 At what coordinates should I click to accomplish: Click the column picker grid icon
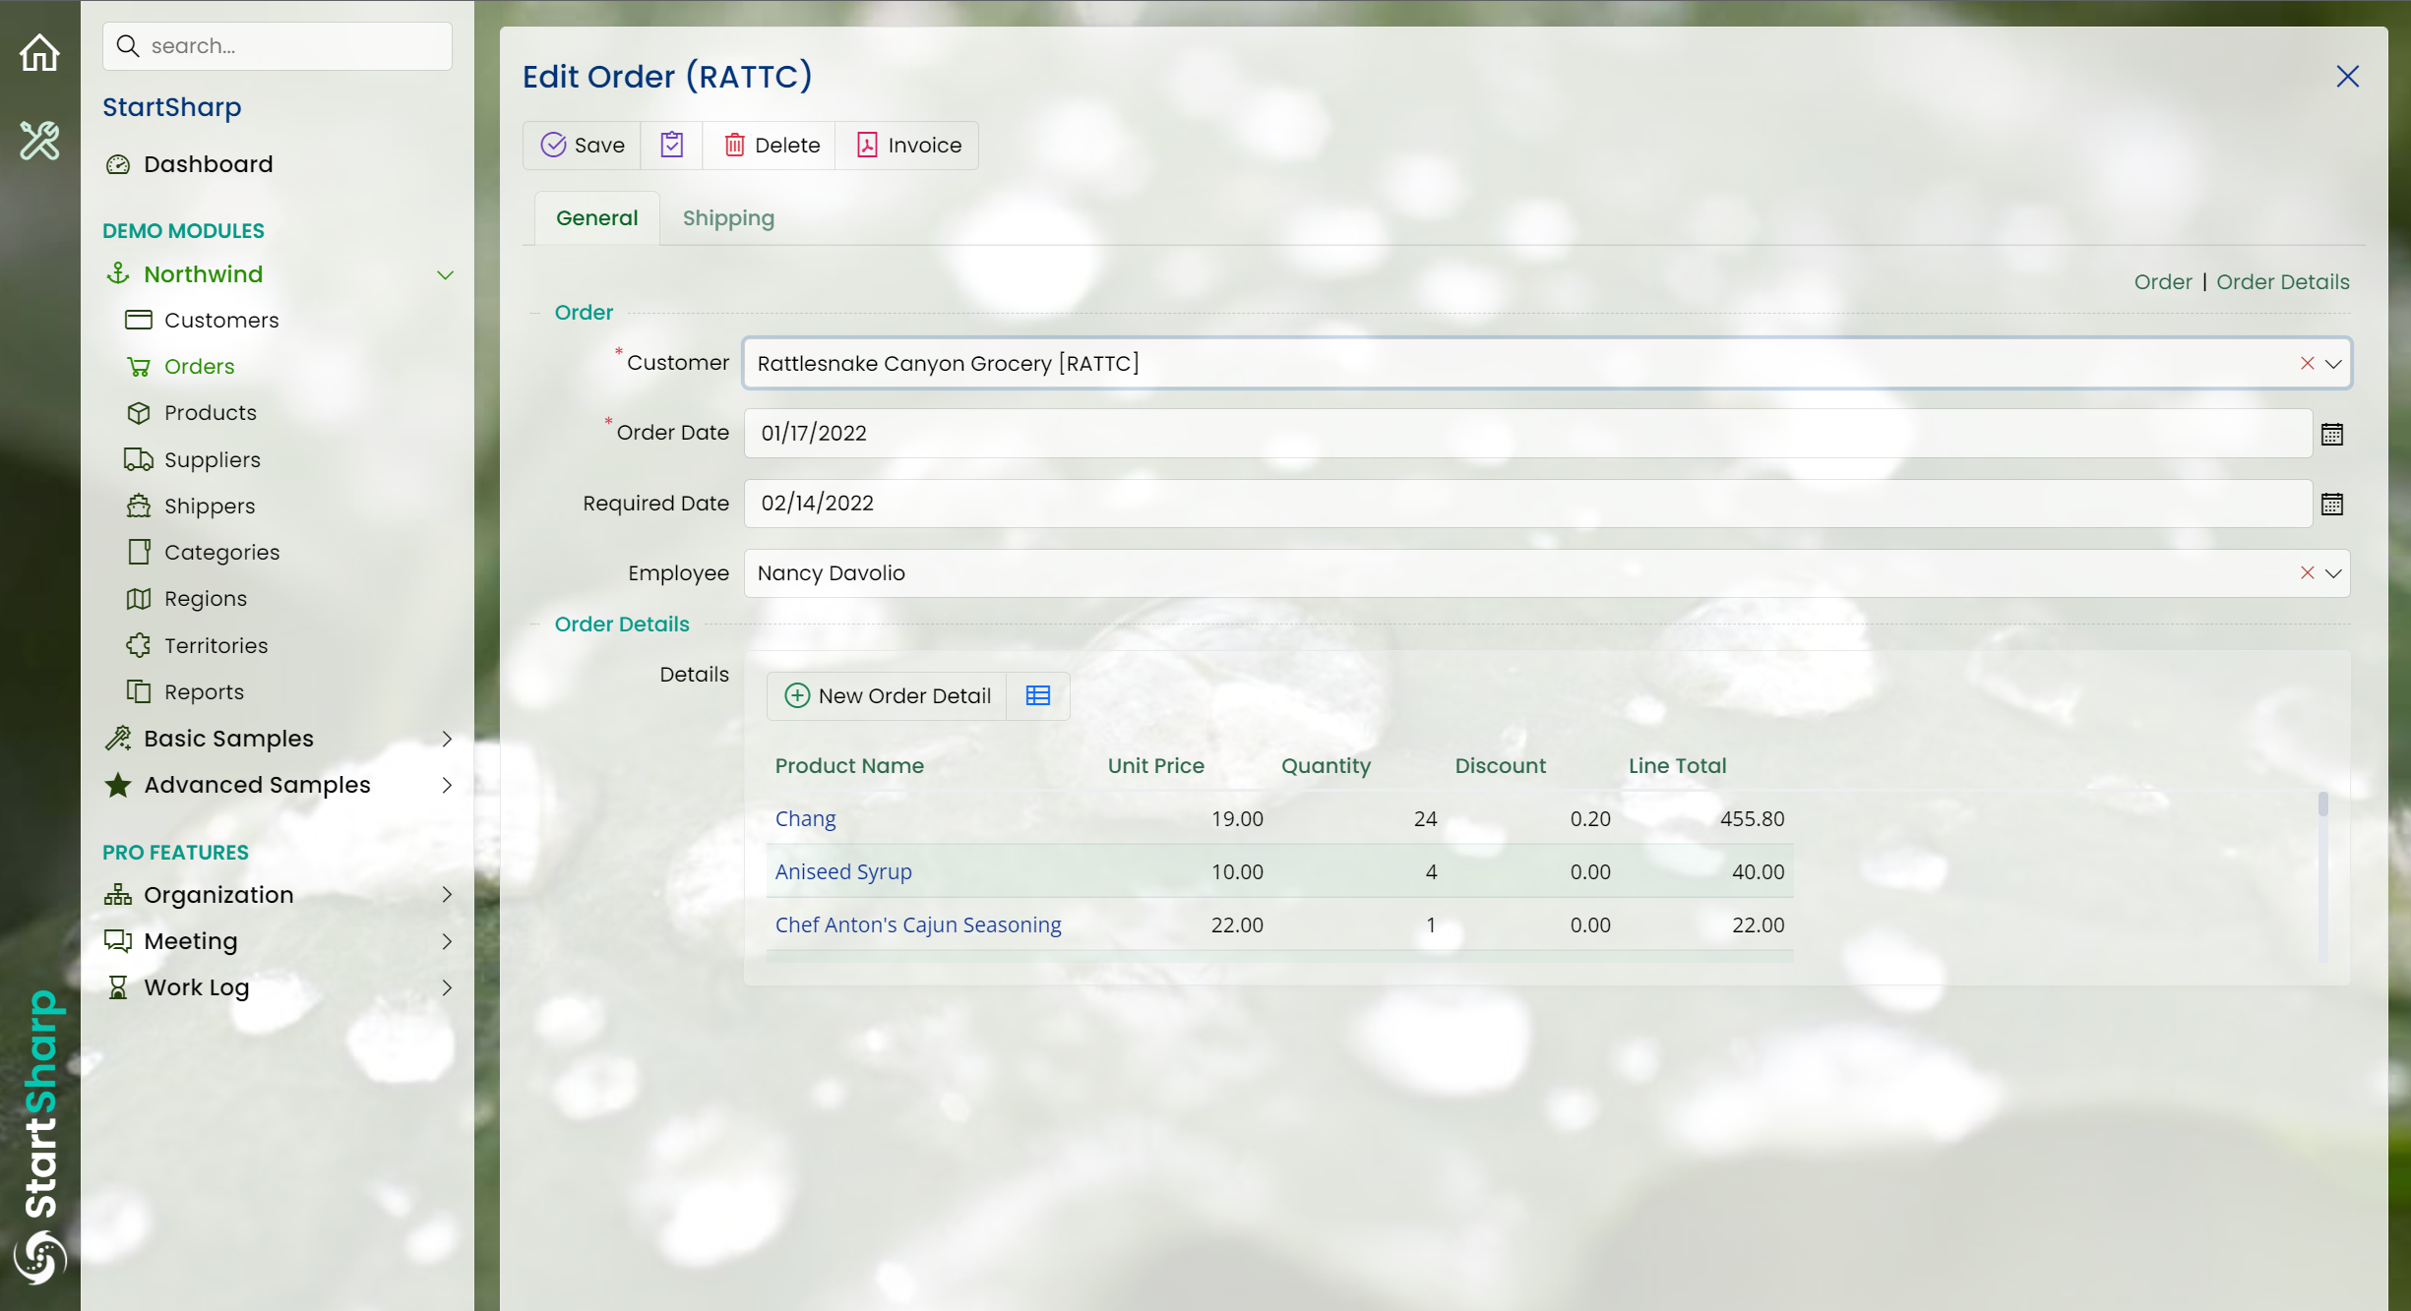[1037, 695]
